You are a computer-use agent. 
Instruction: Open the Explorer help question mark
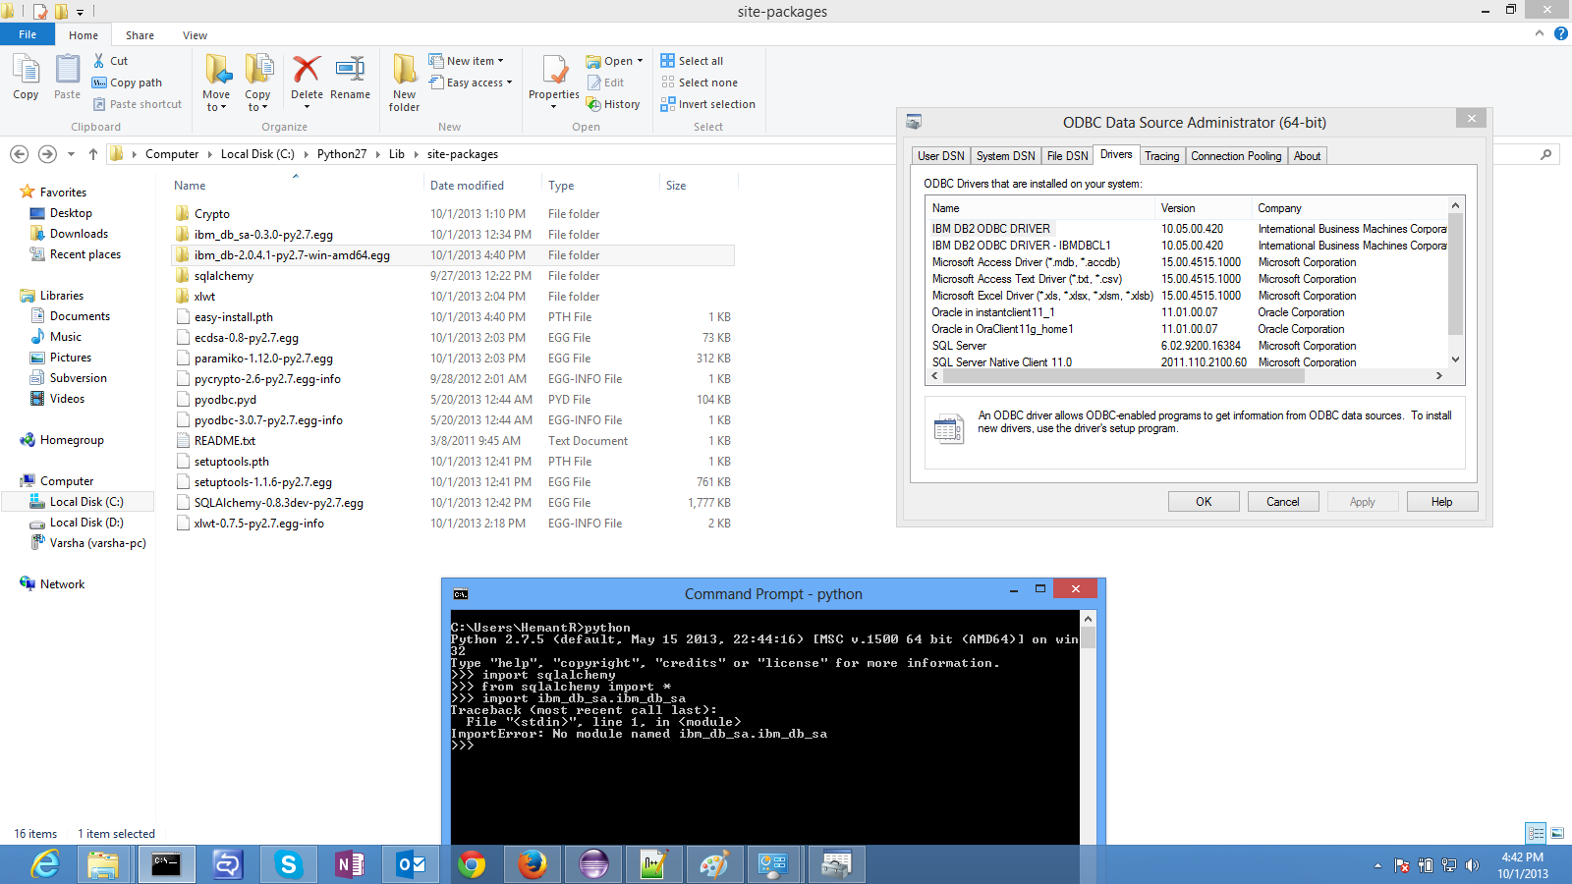pyautogui.click(x=1560, y=33)
